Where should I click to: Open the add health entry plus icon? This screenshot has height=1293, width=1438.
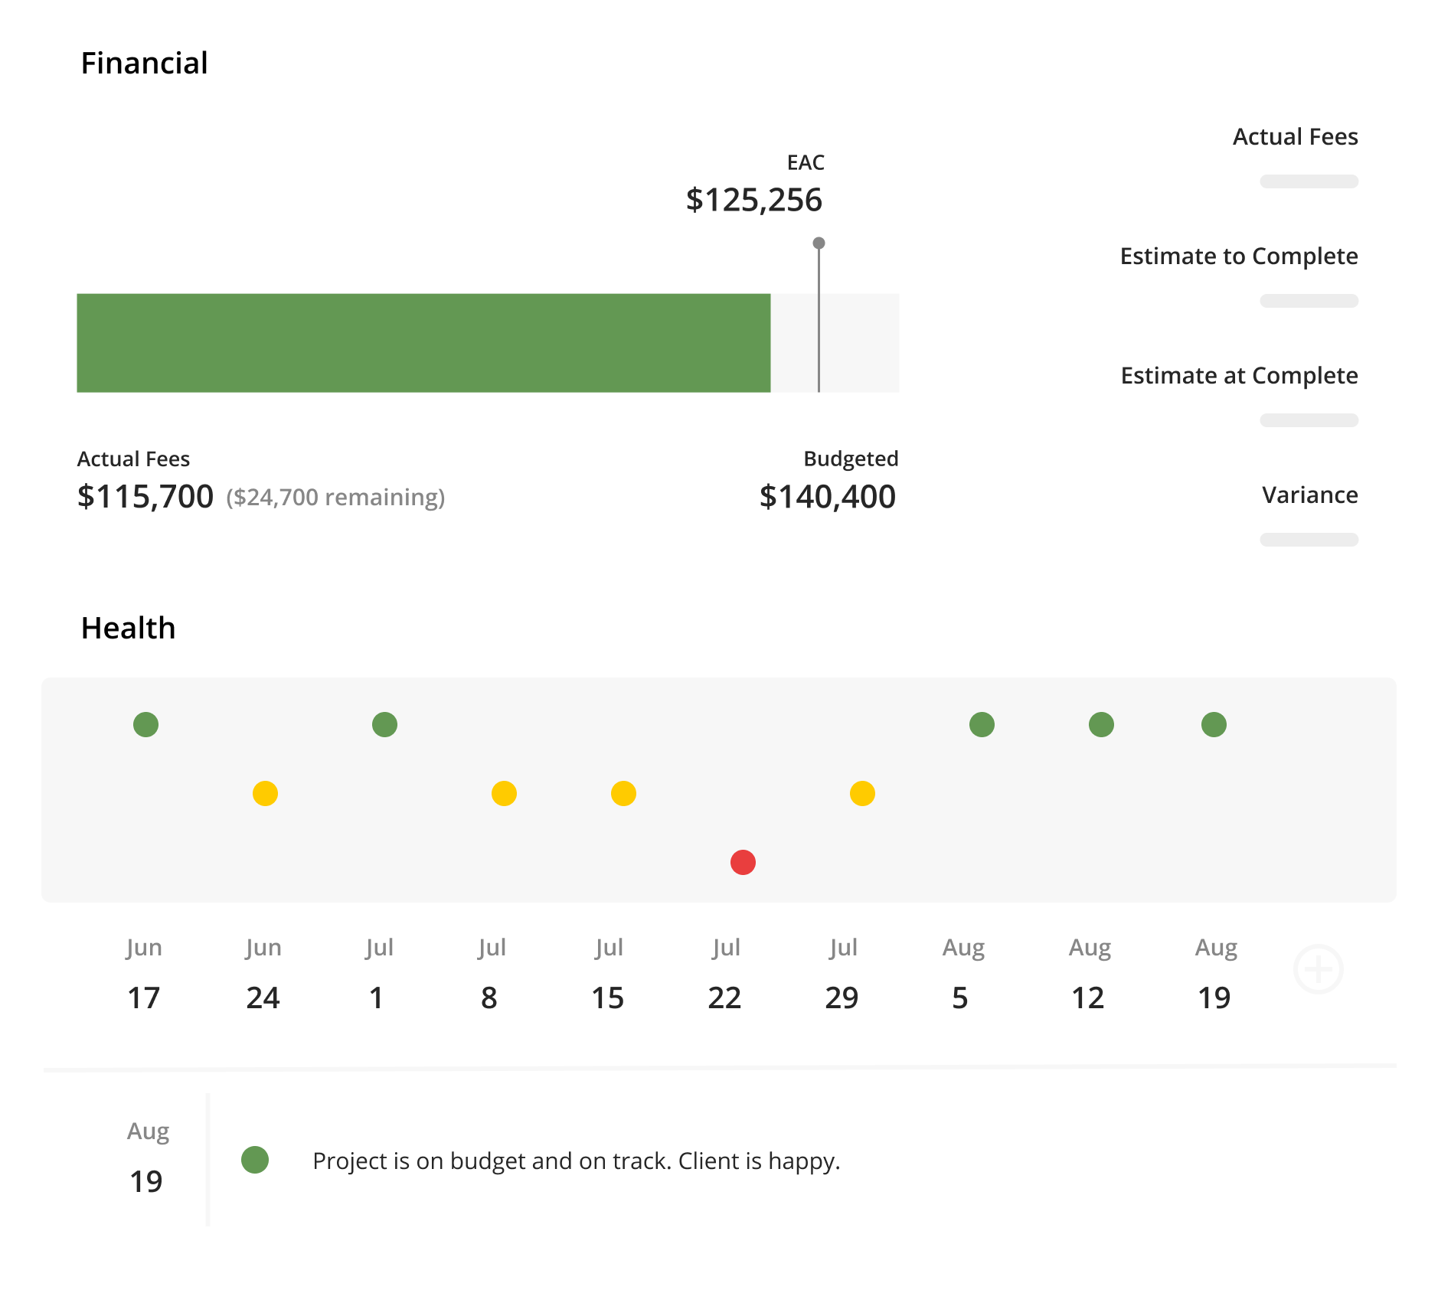click(x=1319, y=969)
